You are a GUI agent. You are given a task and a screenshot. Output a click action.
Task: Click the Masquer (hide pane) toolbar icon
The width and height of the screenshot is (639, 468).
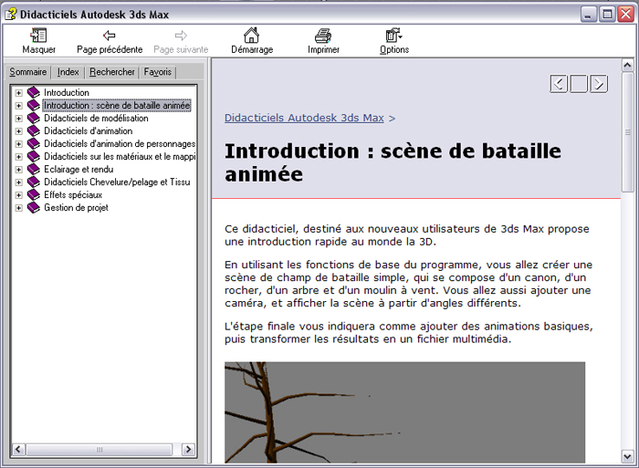tap(38, 36)
